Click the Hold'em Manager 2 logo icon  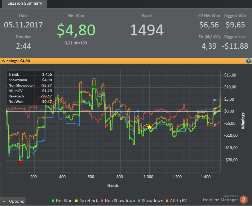[x=244, y=200]
